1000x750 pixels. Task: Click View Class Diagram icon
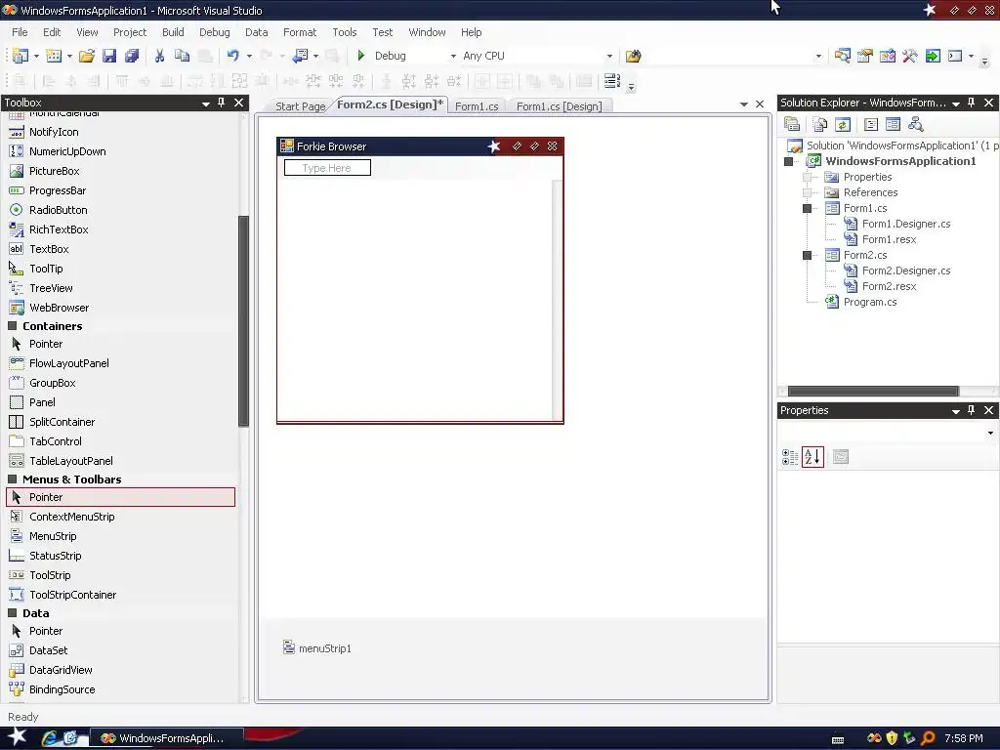point(916,124)
